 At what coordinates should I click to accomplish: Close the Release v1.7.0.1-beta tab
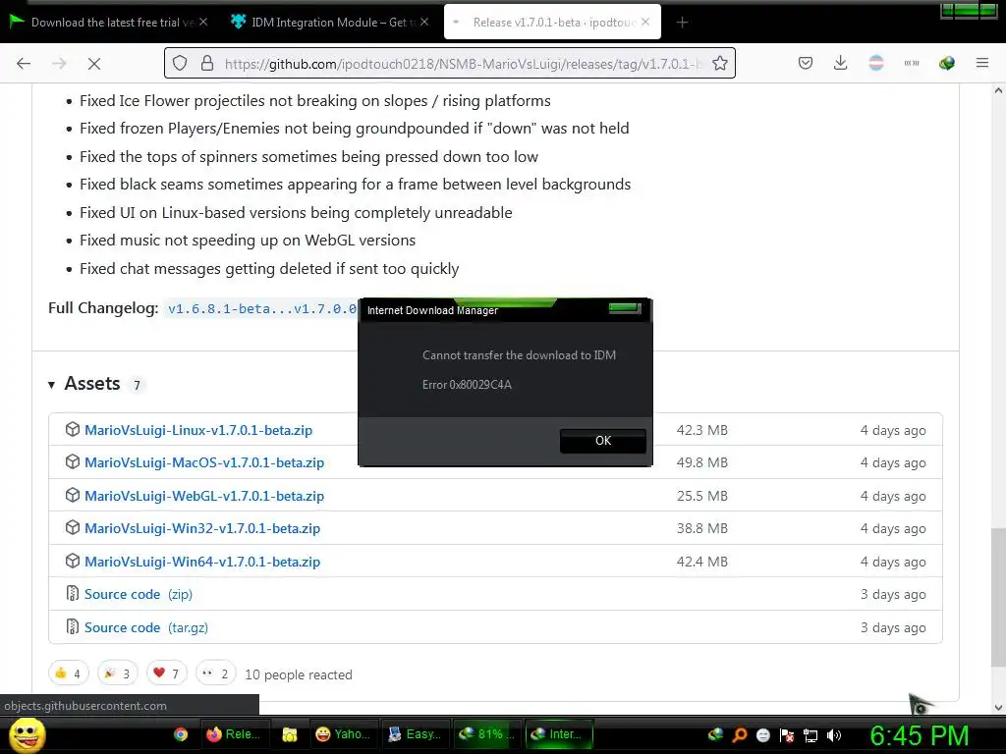(x=645, y=22)
